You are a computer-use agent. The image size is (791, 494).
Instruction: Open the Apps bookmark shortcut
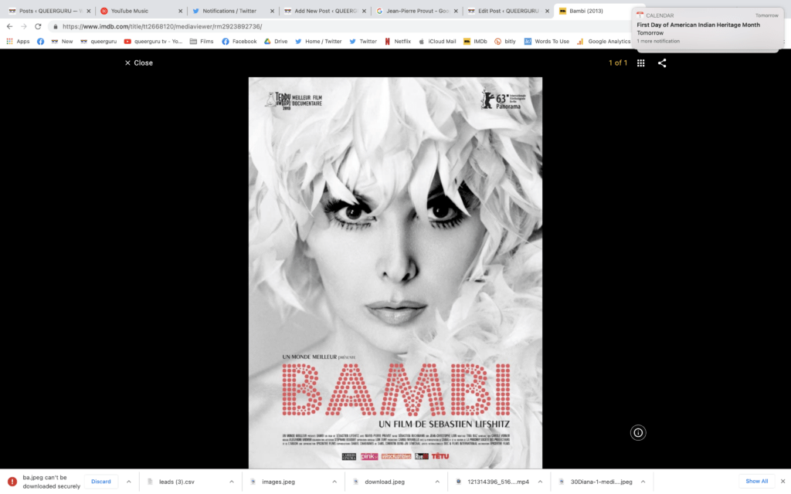click(x=18, y=42)
